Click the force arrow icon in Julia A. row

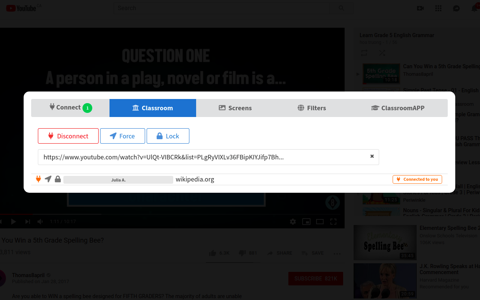(x=48, y=179)
